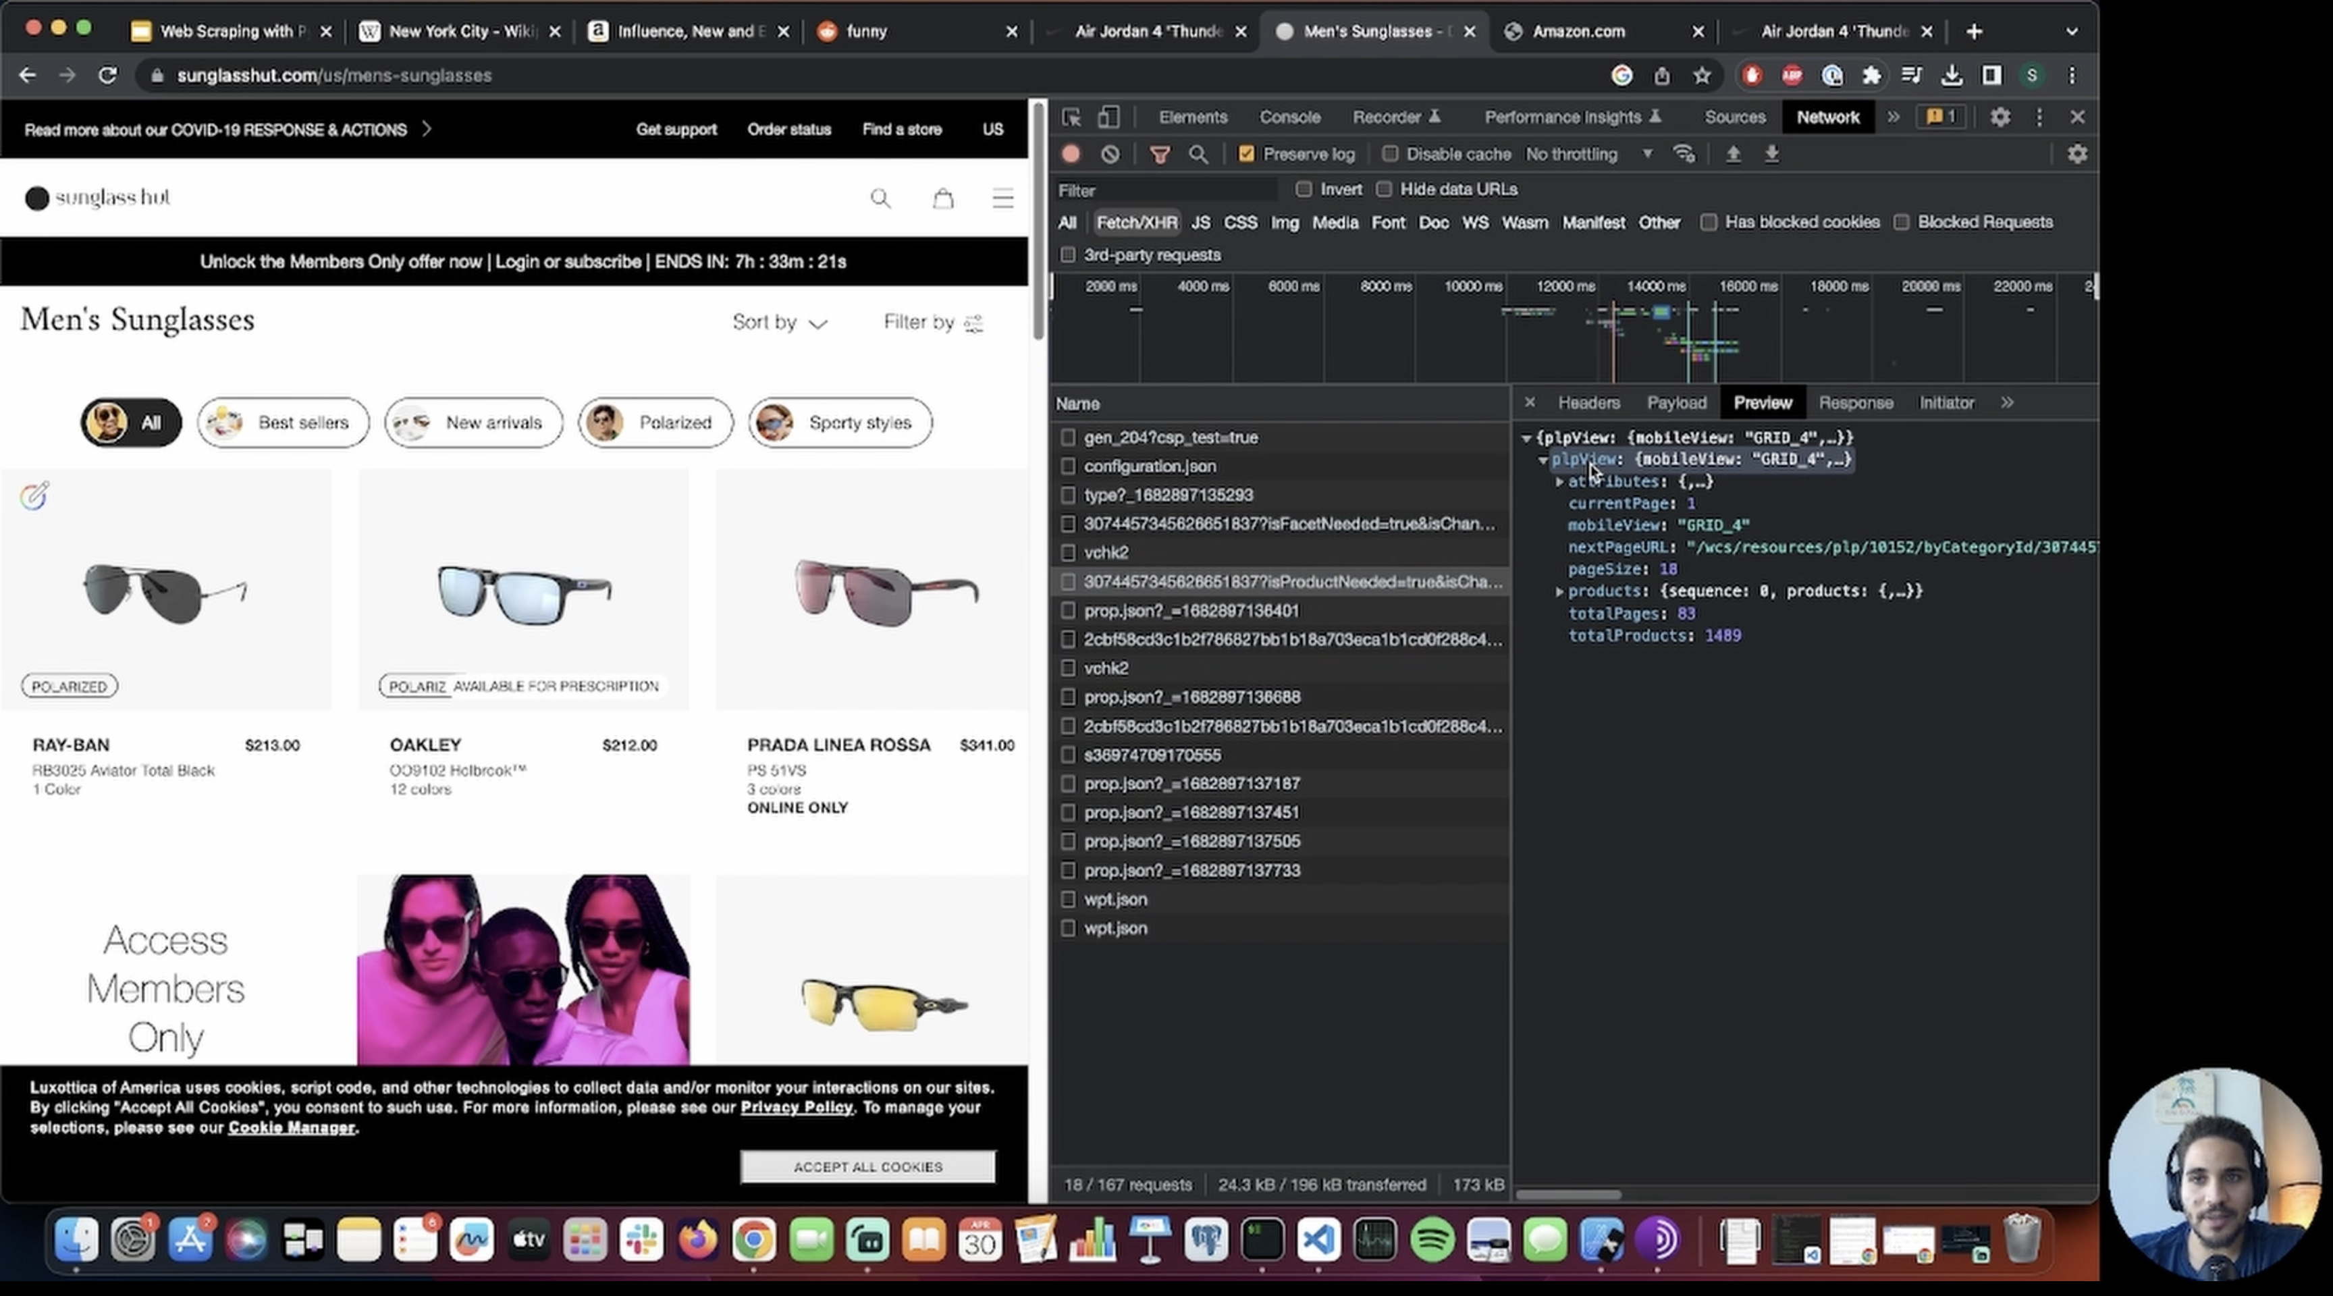Image resolution: width=2333 pixels, height=1296 pixels.
Task: Open the Response tab
Action: 1855,403
